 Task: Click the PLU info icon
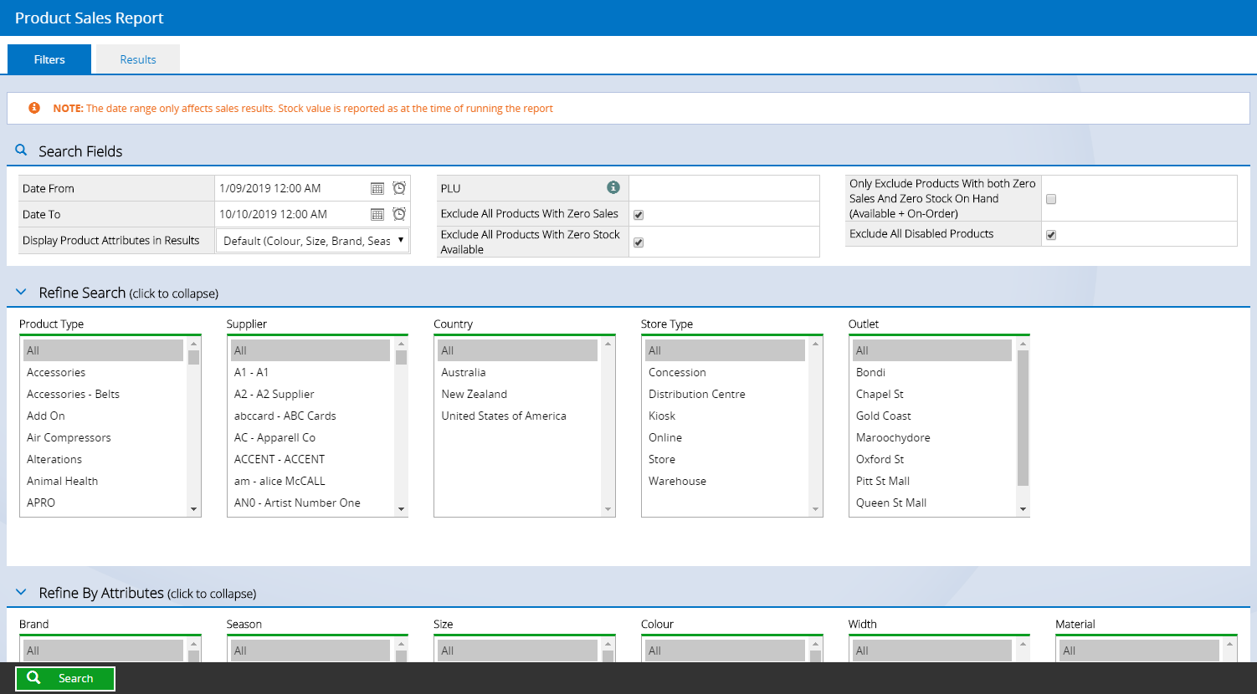(x=613, y=187)
